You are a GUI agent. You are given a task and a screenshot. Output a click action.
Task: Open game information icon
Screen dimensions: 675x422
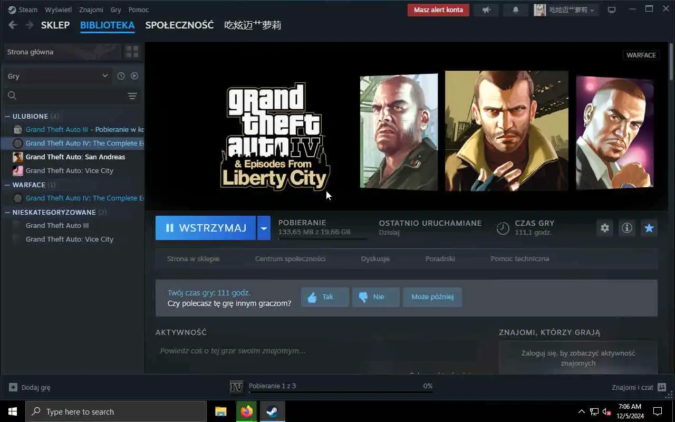pos(627,228)
